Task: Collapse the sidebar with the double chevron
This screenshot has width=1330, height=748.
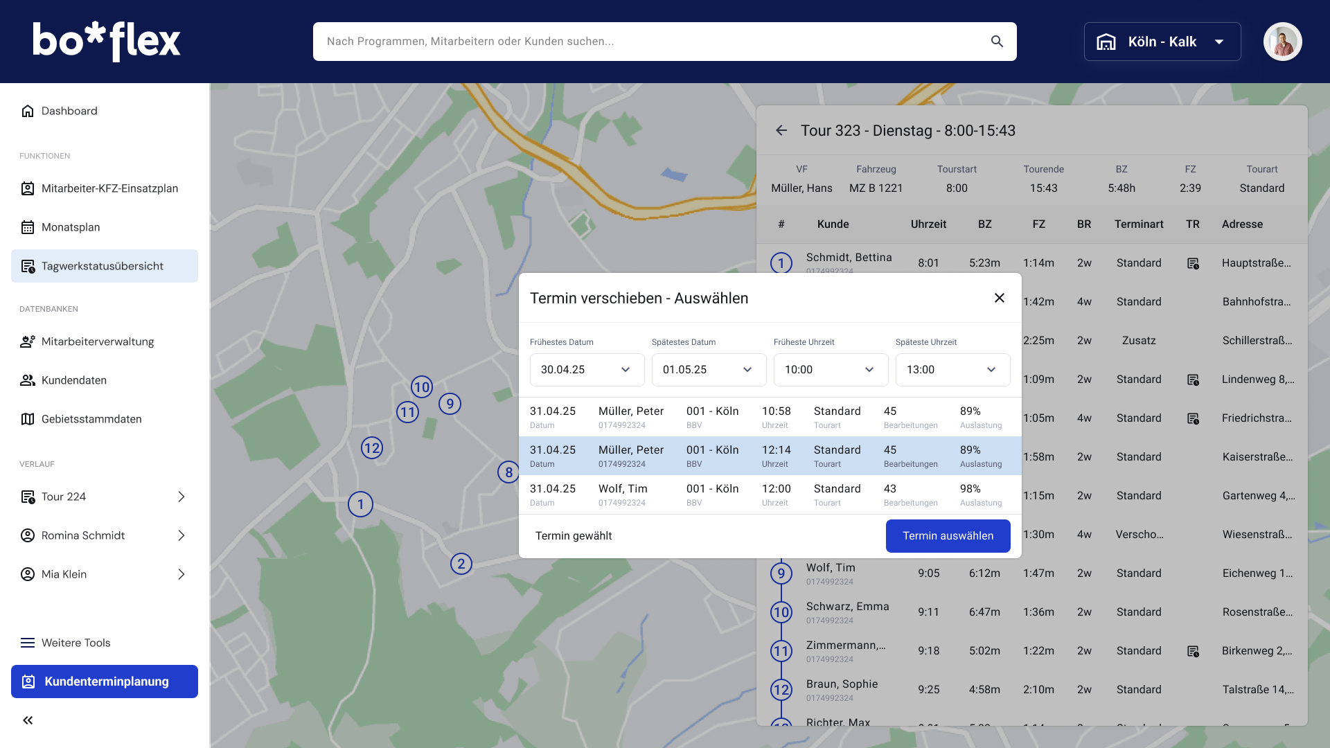Action: (x=28, y=720)
